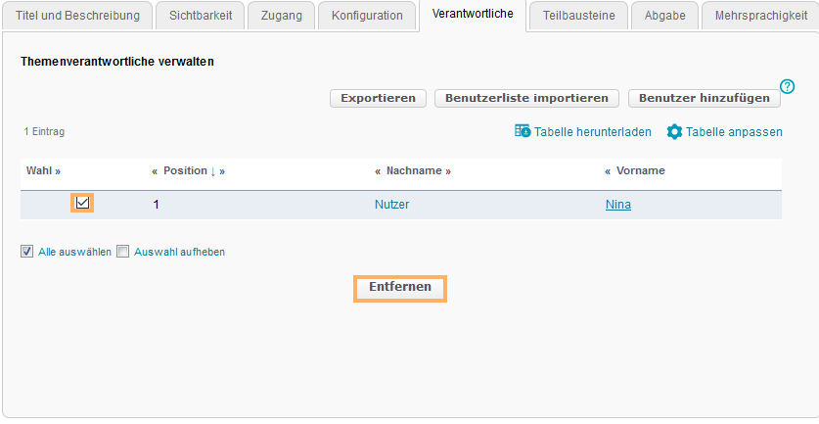Click the Alle auswählen link text

pyautogui.click(x=74, y=252)
